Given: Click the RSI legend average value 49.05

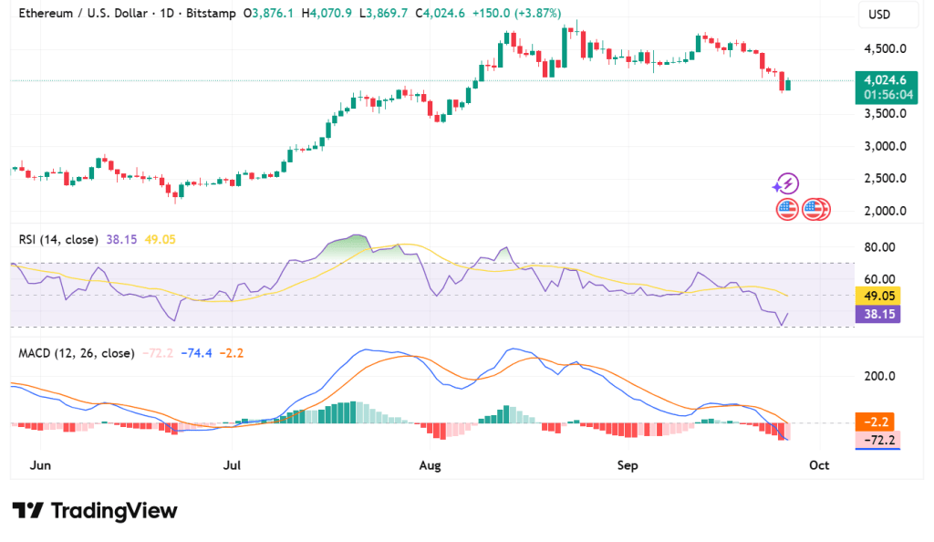Looking at the screenshot, I should (161, 239).
